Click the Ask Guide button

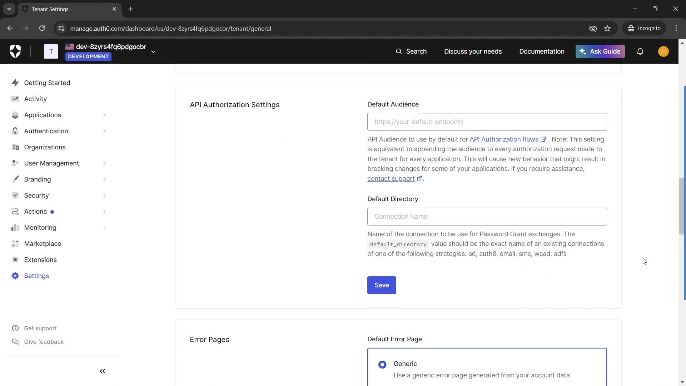(x=600, y=51)
